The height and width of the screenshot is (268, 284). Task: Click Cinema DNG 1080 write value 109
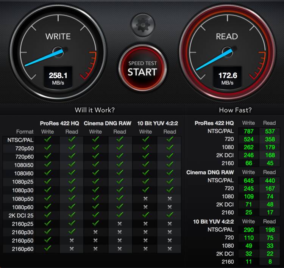point(249,197)
